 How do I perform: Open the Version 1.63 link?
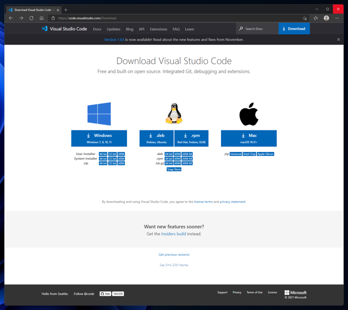114,39
